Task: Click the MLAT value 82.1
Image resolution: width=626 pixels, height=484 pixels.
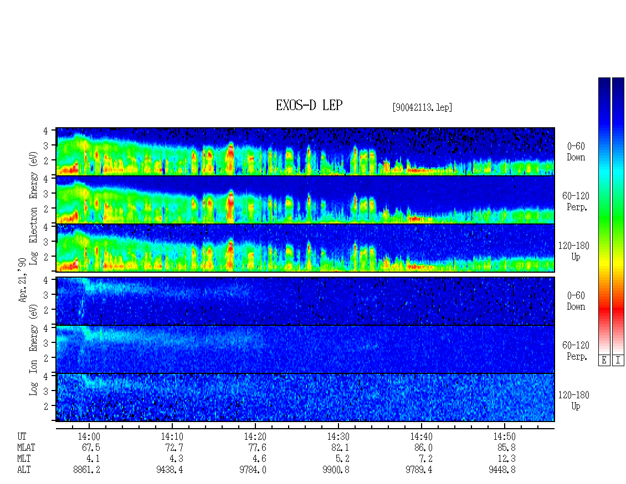Action: click(x=340, y=447)
